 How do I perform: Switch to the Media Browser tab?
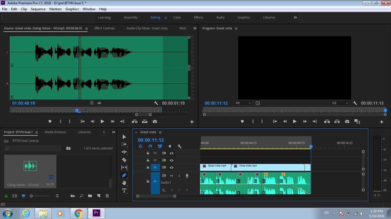(x=55, y=132)
